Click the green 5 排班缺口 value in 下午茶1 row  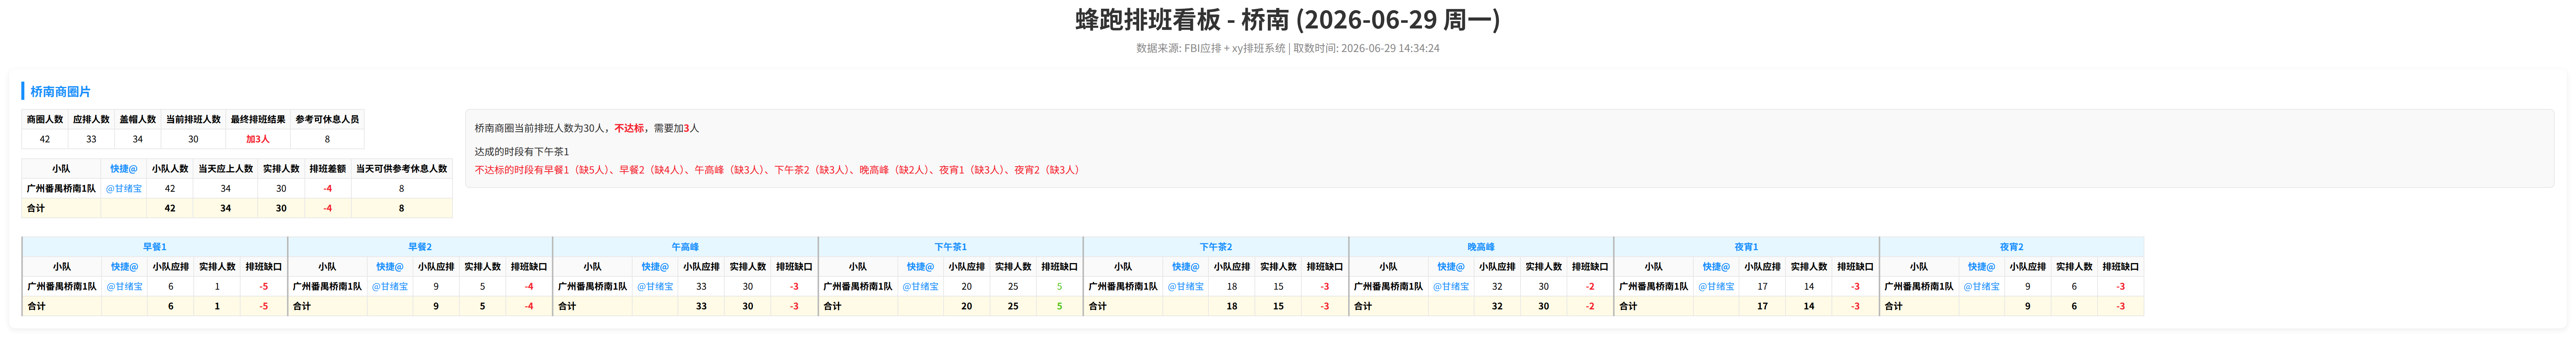click(1060, 286)
